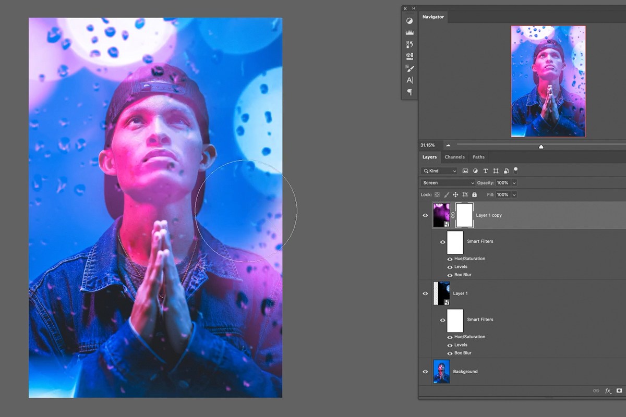The image size is (626, 417).
Task: Hide Smart Filters of Layer 1 copy
Action: [x=442, y=242]
